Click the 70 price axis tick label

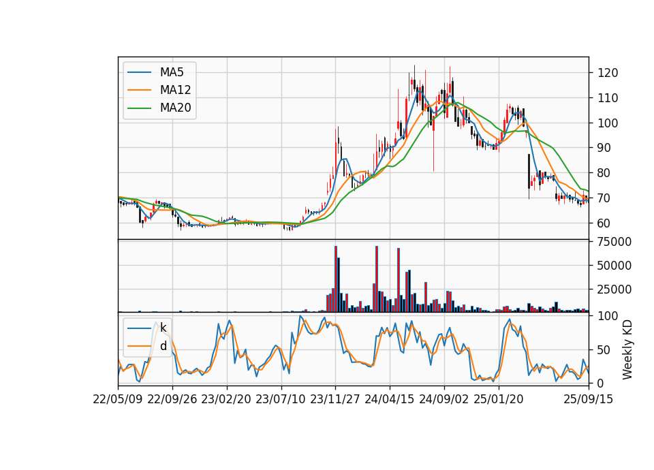pos(604,198)
